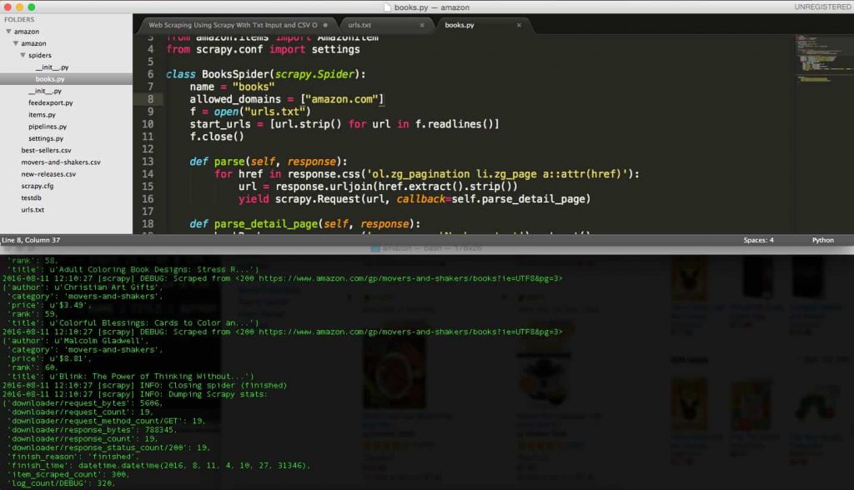854x490 pixels.
Task: Click the books.py document icon in title bar
Action: (388, 7)
